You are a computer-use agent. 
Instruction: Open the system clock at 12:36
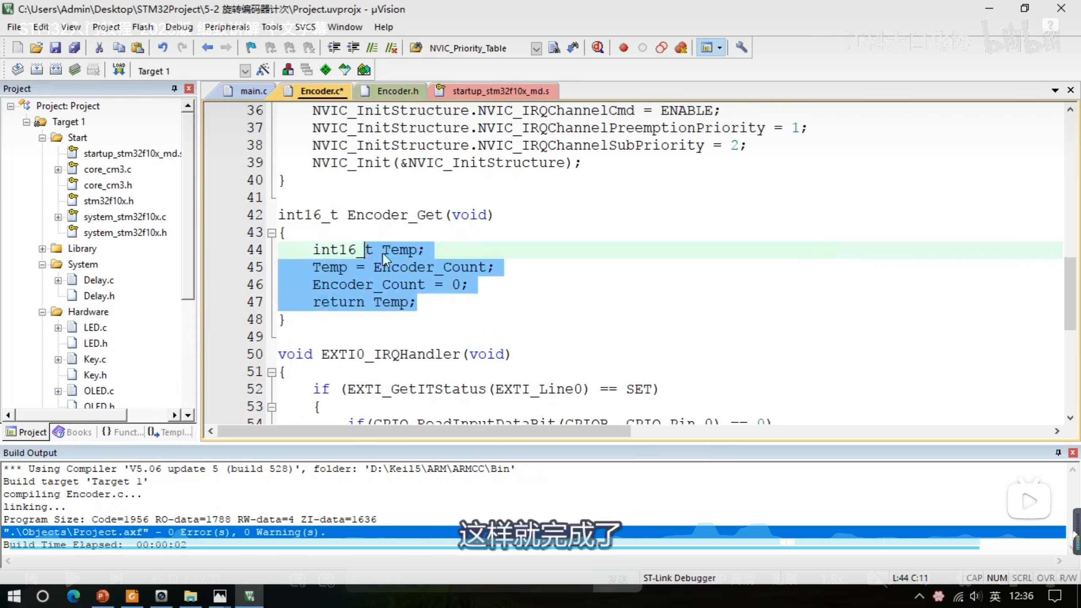pyautogui.click(x=1021, y=596)
